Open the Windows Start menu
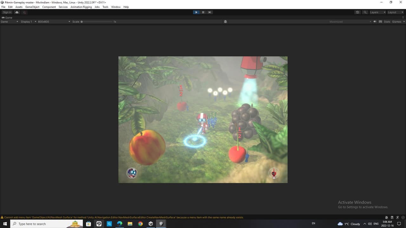 5,224
